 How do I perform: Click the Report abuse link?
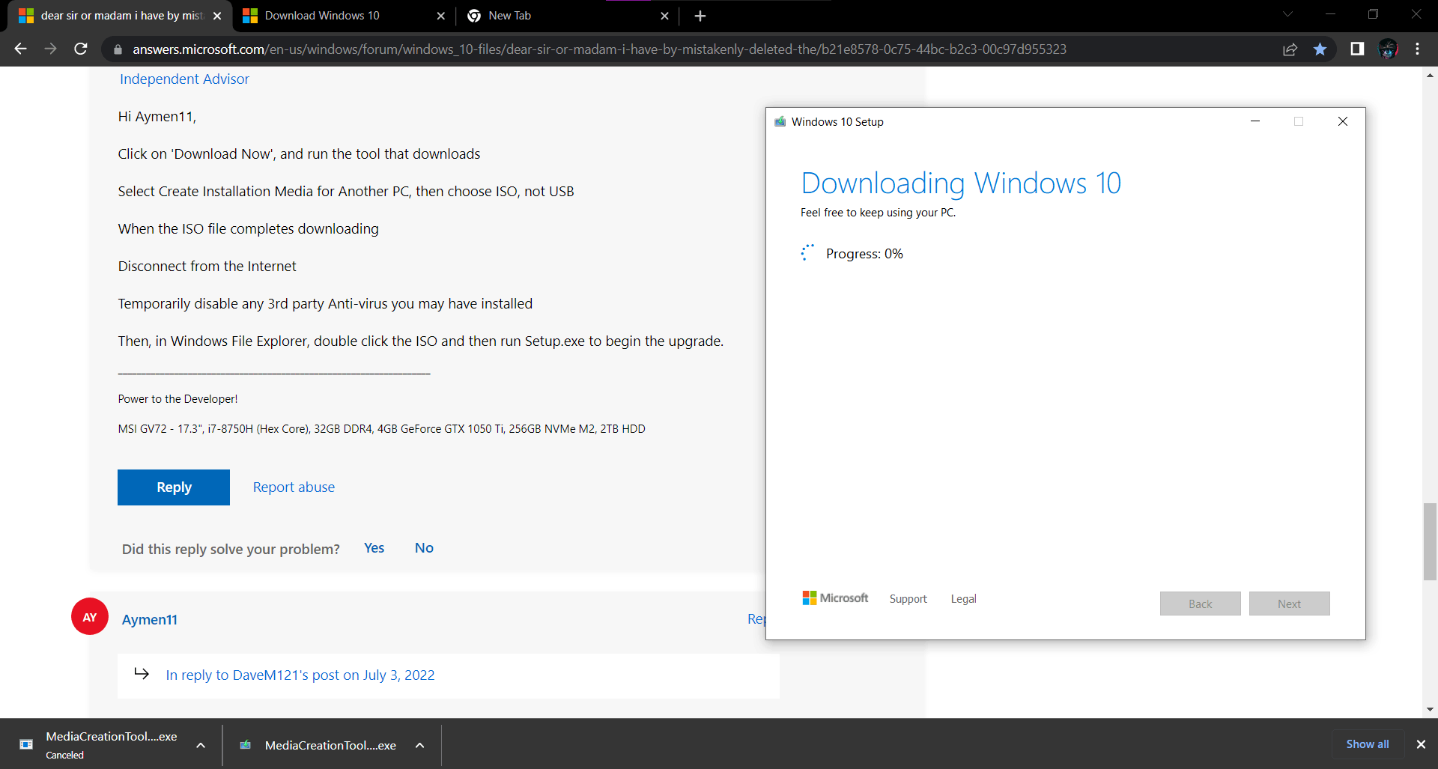[294, 487]
